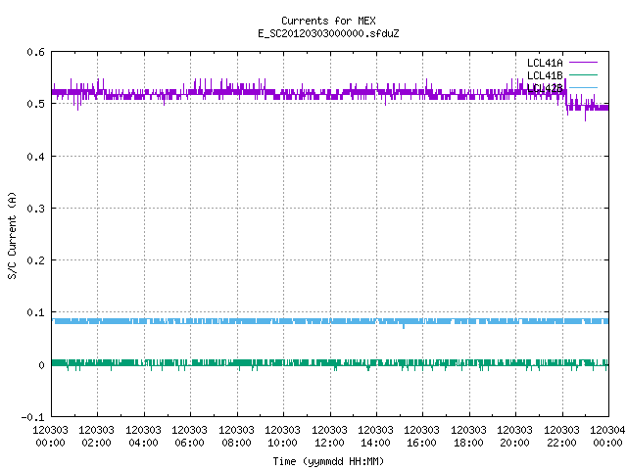Screen dimensions: 627x470
Task: Click the x-axis tick 120303 12:00
Action: tap(329, 436)
